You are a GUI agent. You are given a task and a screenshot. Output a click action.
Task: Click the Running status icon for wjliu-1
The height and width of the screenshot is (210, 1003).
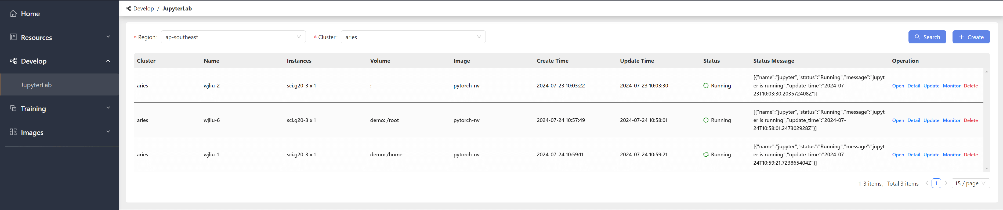click(706, 154)
